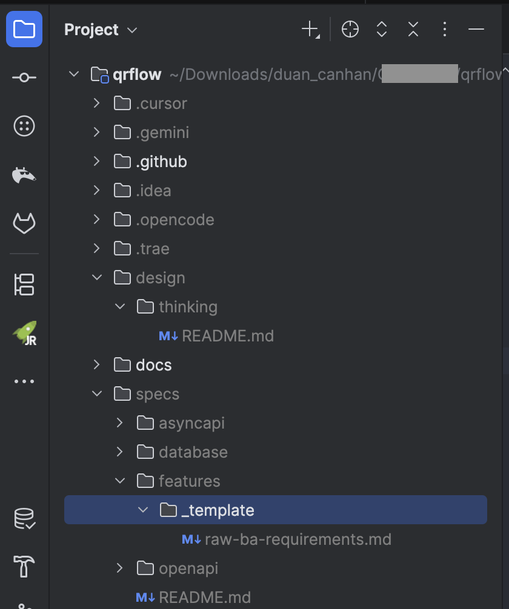Collapse the design folder
This screenshot has width=509, height=609.
point(96,278)
